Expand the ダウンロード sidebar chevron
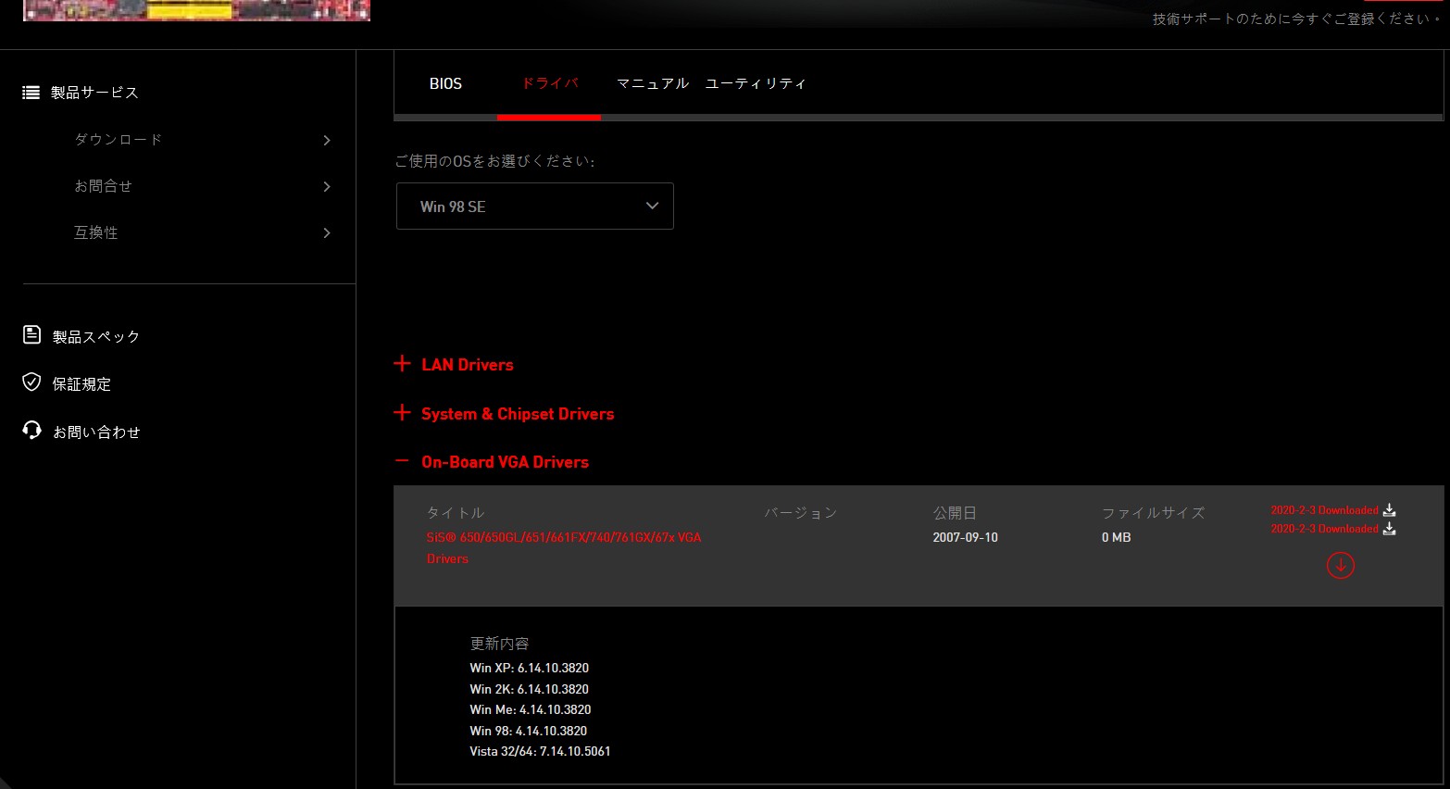This screenshot has width=1450, height=789. (x=327, y=140)
